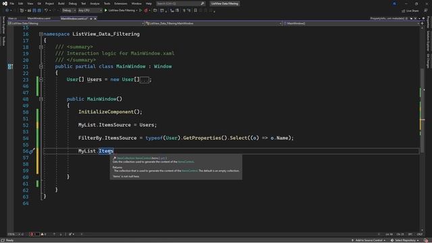Open the feedback icon beside Live Share

click(x=426, y=11)
